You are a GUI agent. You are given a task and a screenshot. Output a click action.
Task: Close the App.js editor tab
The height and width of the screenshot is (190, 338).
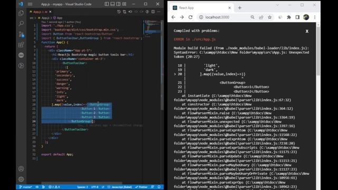(x=50, y=12)
